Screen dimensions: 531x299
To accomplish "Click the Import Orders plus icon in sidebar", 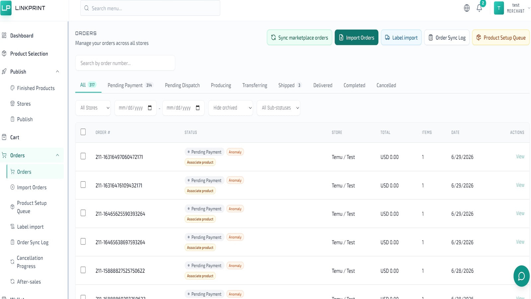I will [13, 187].
